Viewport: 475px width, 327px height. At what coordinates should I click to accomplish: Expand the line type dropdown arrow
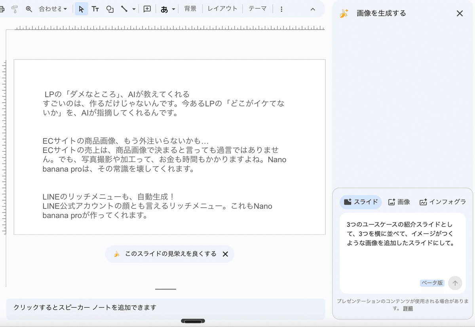point(134,9)
